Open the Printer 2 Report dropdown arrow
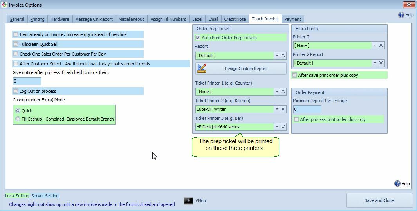This screenshot has width=417, height=211. pos(375,63)
